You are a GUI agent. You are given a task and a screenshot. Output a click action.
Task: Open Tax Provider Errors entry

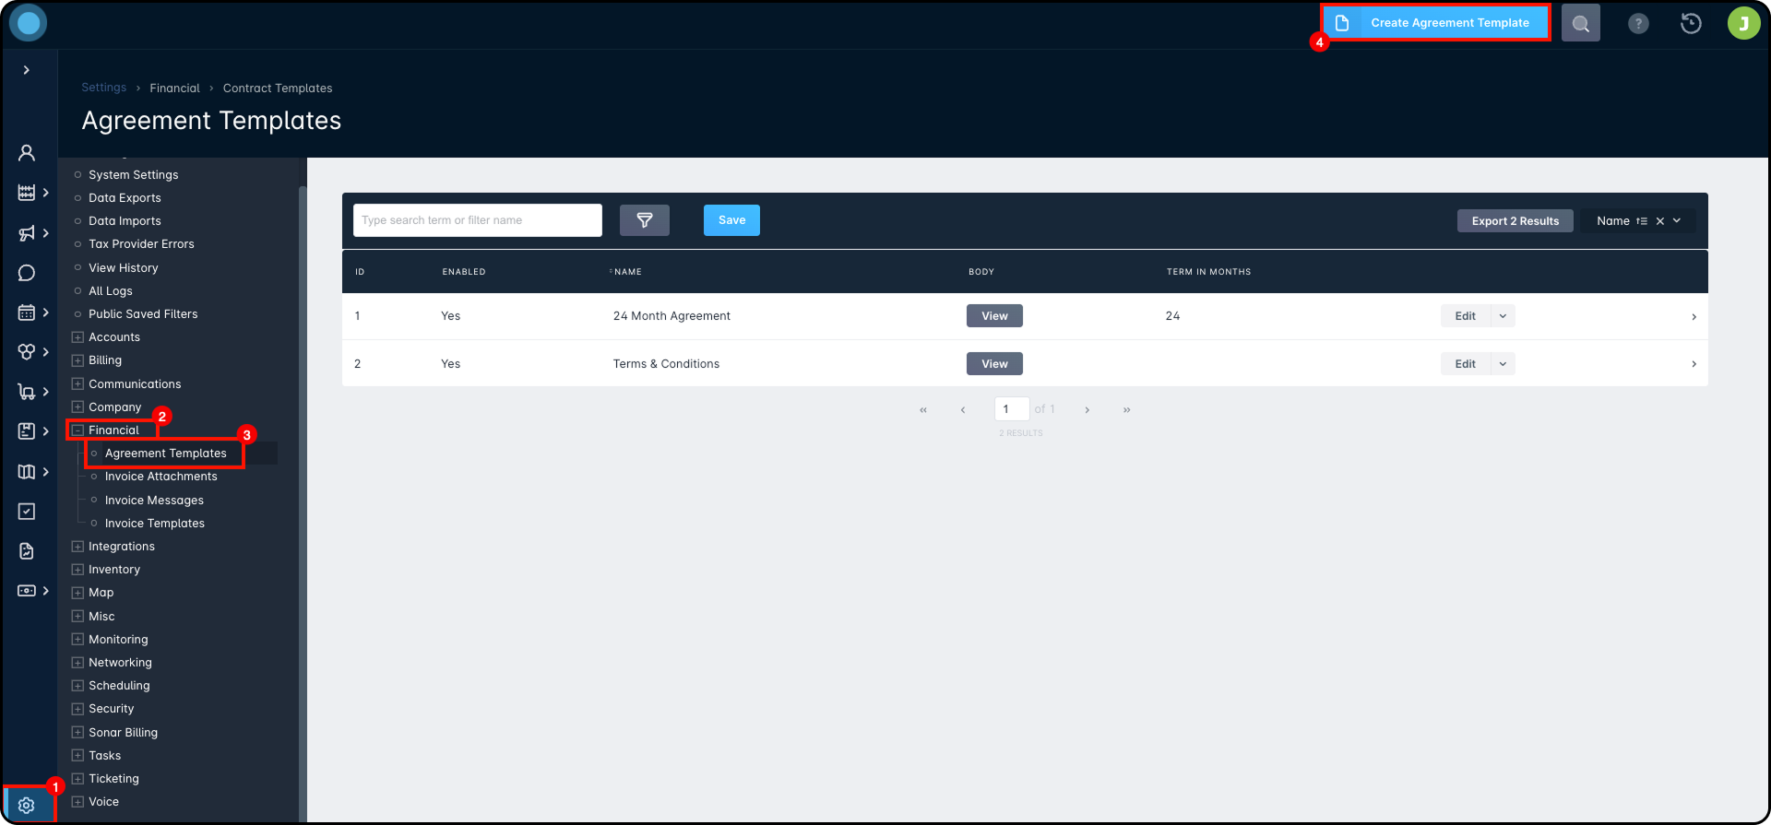pos(141,244)
